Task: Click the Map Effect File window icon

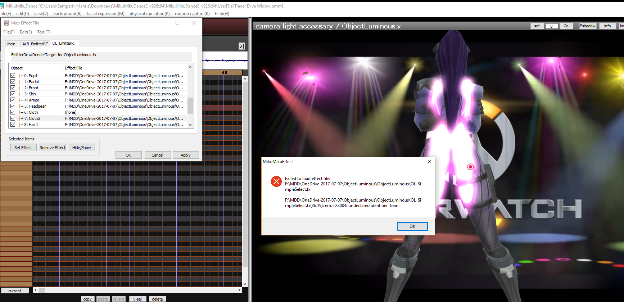Action: click(6, 23)
